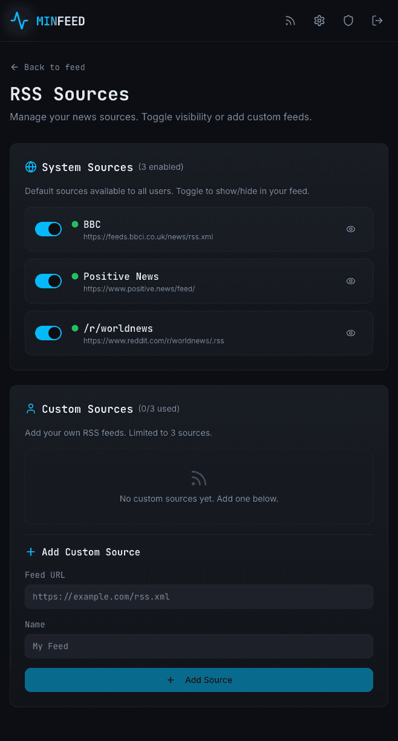Click the plus icon beside Add Custom Source
This screenshot has height=741, width=398.
tap(31, 552)
